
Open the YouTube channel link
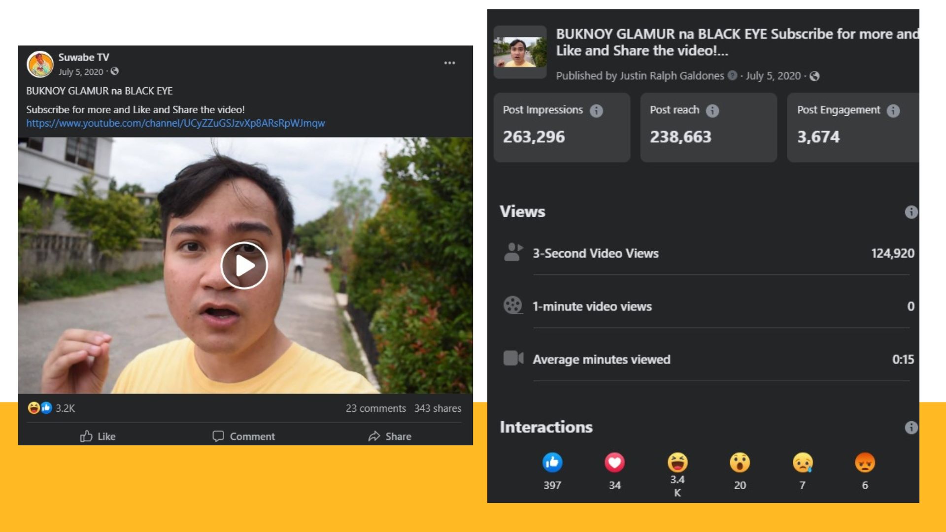175,123
